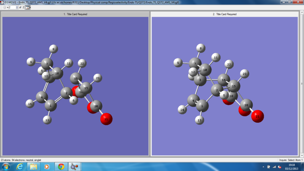The width and height of the screenshot is (304, 171).
Task: Select oxygen atom 21 in frame 1 view
Action: (x=106, y=119)
